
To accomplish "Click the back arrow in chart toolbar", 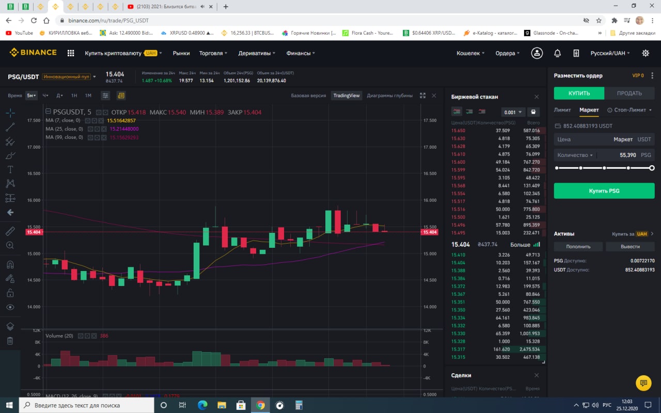I will (10, 212).
